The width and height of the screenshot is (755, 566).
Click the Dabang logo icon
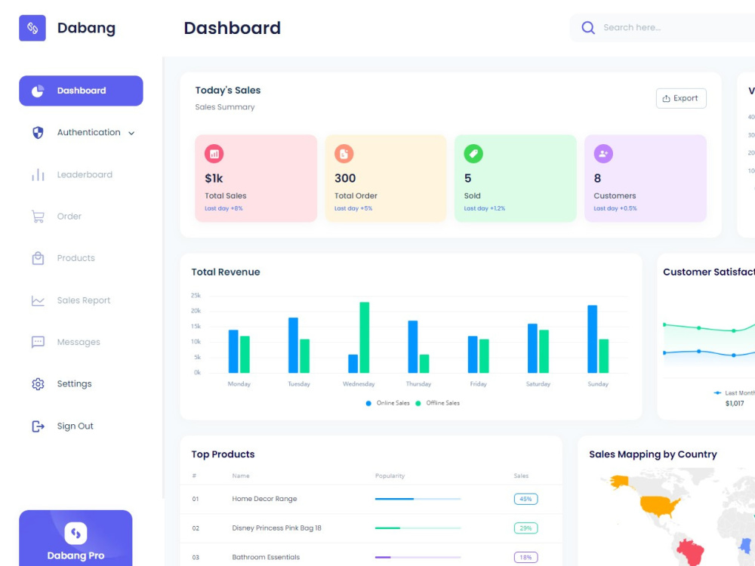click(x=32, y=28)
